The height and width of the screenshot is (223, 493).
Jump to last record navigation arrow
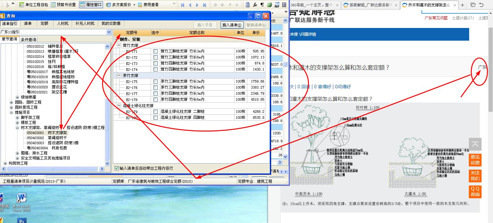coord(204,5)
